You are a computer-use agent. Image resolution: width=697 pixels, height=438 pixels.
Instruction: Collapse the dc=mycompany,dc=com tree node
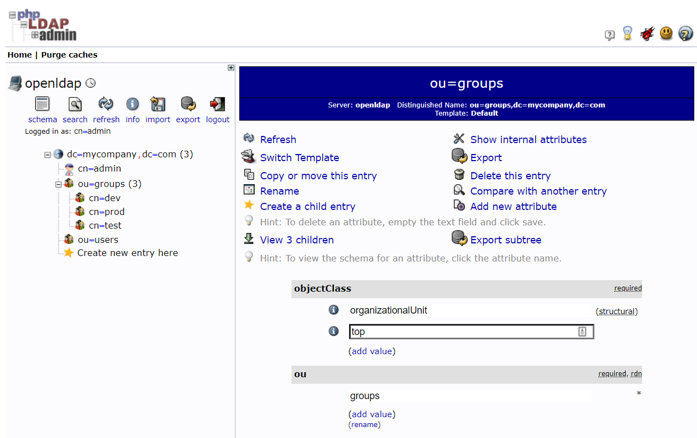(47, 154)
